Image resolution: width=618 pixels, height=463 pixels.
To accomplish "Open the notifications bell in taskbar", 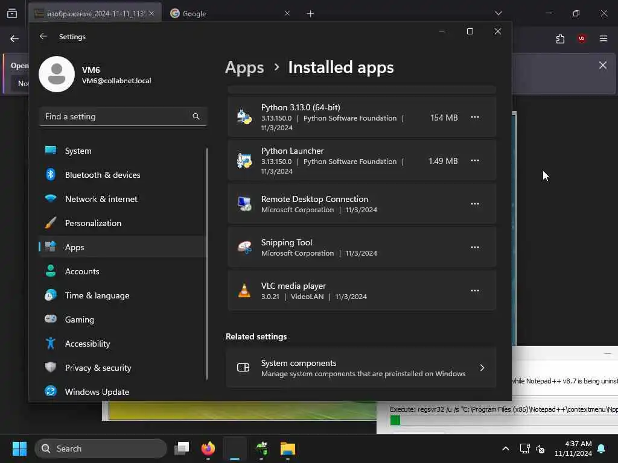I will tap(602, 449).
